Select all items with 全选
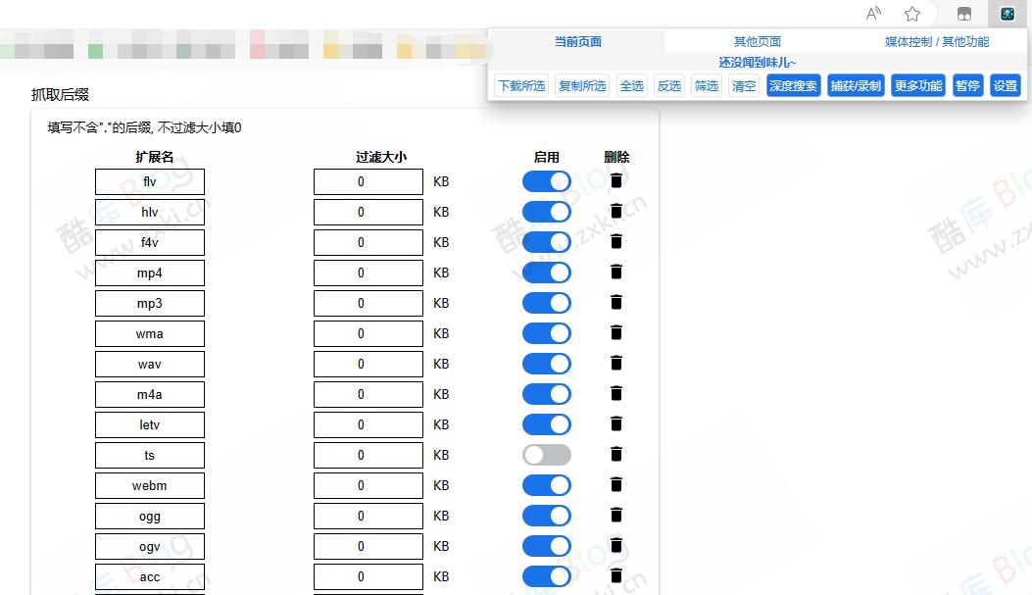The width and height of the screenshot is (1032, 595). coord(631,85)
